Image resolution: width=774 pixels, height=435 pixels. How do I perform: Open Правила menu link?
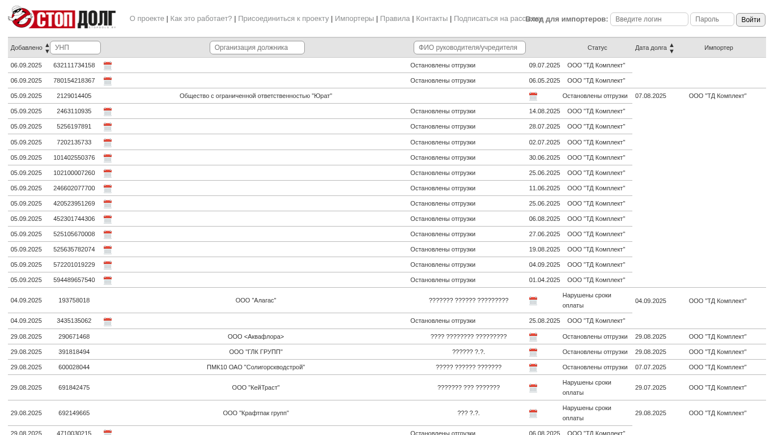395,18
